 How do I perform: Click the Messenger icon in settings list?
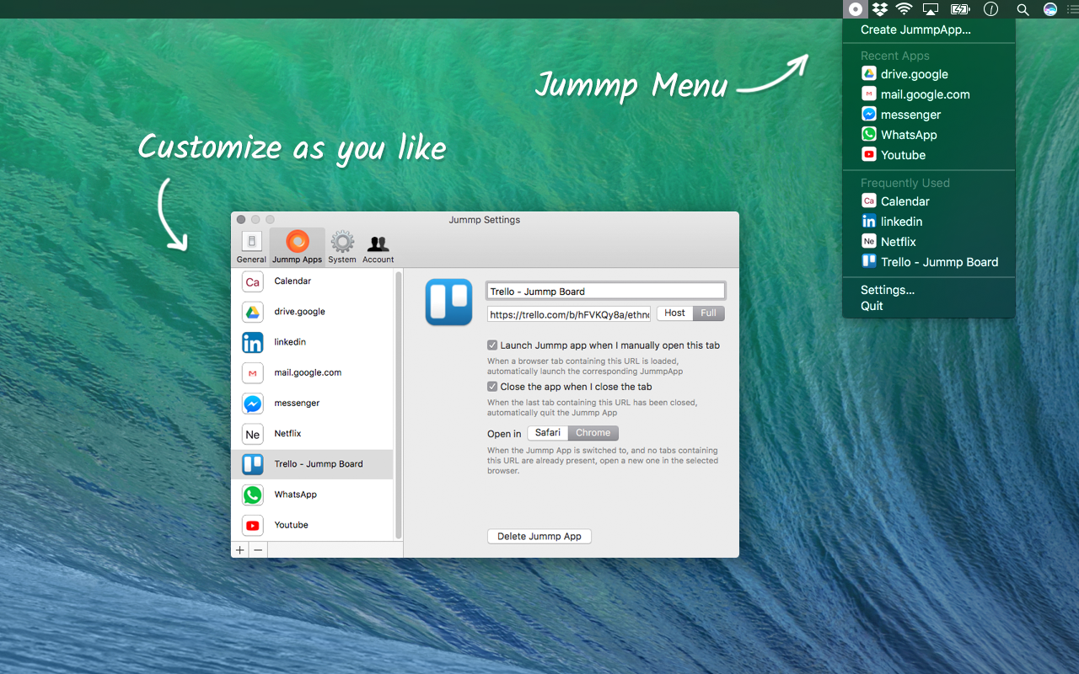coord(253,404)
